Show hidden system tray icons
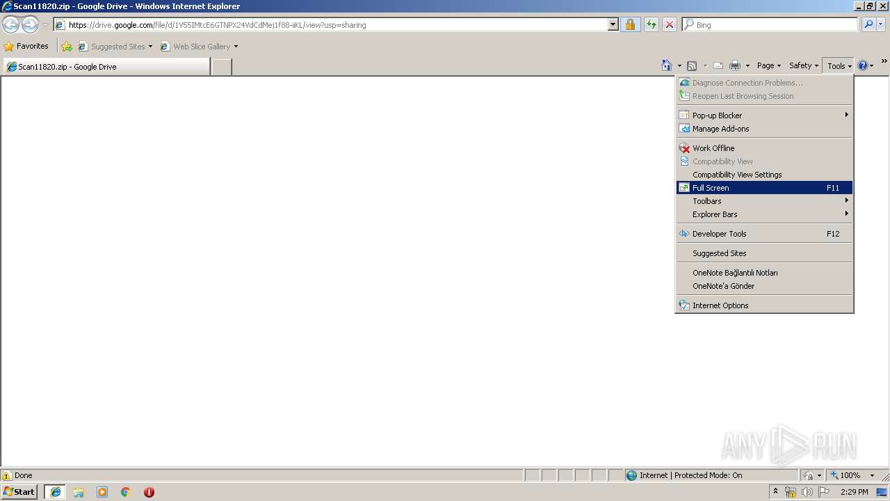The height and width of the screenshot is (501, 890). [x=775, y=492]
